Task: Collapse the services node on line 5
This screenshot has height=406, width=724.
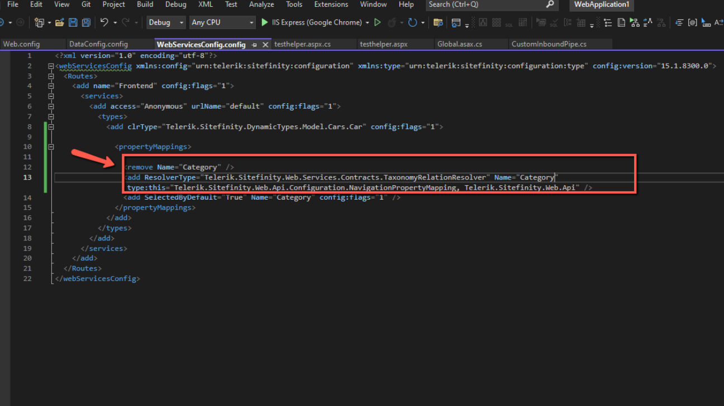Action: click(x=51, y=96)
